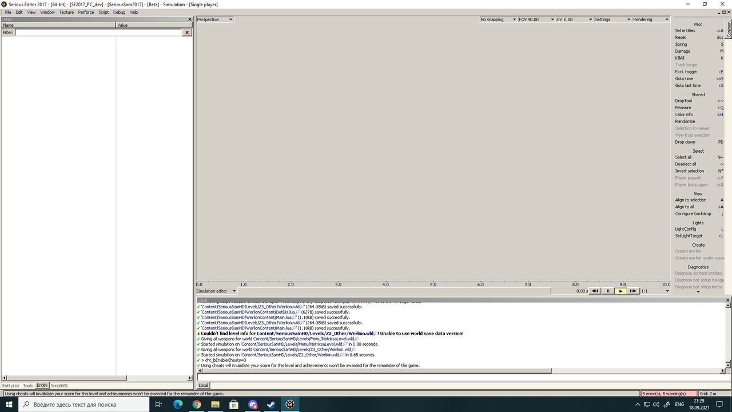Open the Script menu
732x412 pixels.
pyautogui.click(x=104, y=12)
